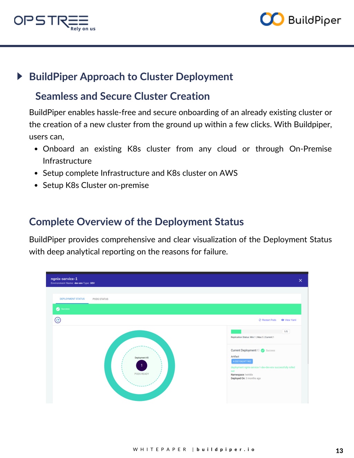This screenshot has height=458, width=354.
Task: Click the Current Deployment #3 label
Action: 245,350
